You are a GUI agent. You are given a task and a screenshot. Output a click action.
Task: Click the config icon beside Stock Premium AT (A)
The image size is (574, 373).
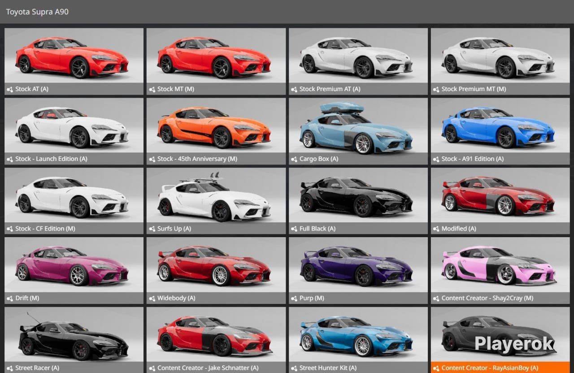[x=294, y=89]
